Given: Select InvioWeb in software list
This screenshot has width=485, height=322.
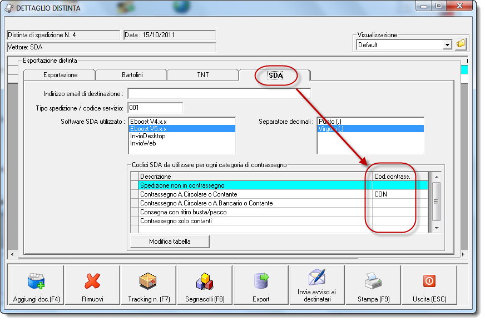Looking at the screenshot, I should click(182, 143).
